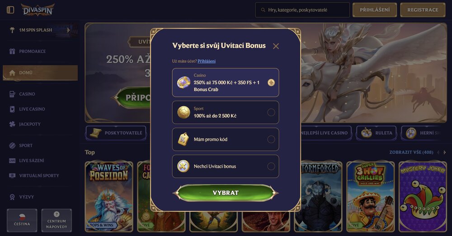The height and width of the screenshot is (236, 452).
Task: Open the Výzvy medal icon
Action: click(x=12, y=197)
